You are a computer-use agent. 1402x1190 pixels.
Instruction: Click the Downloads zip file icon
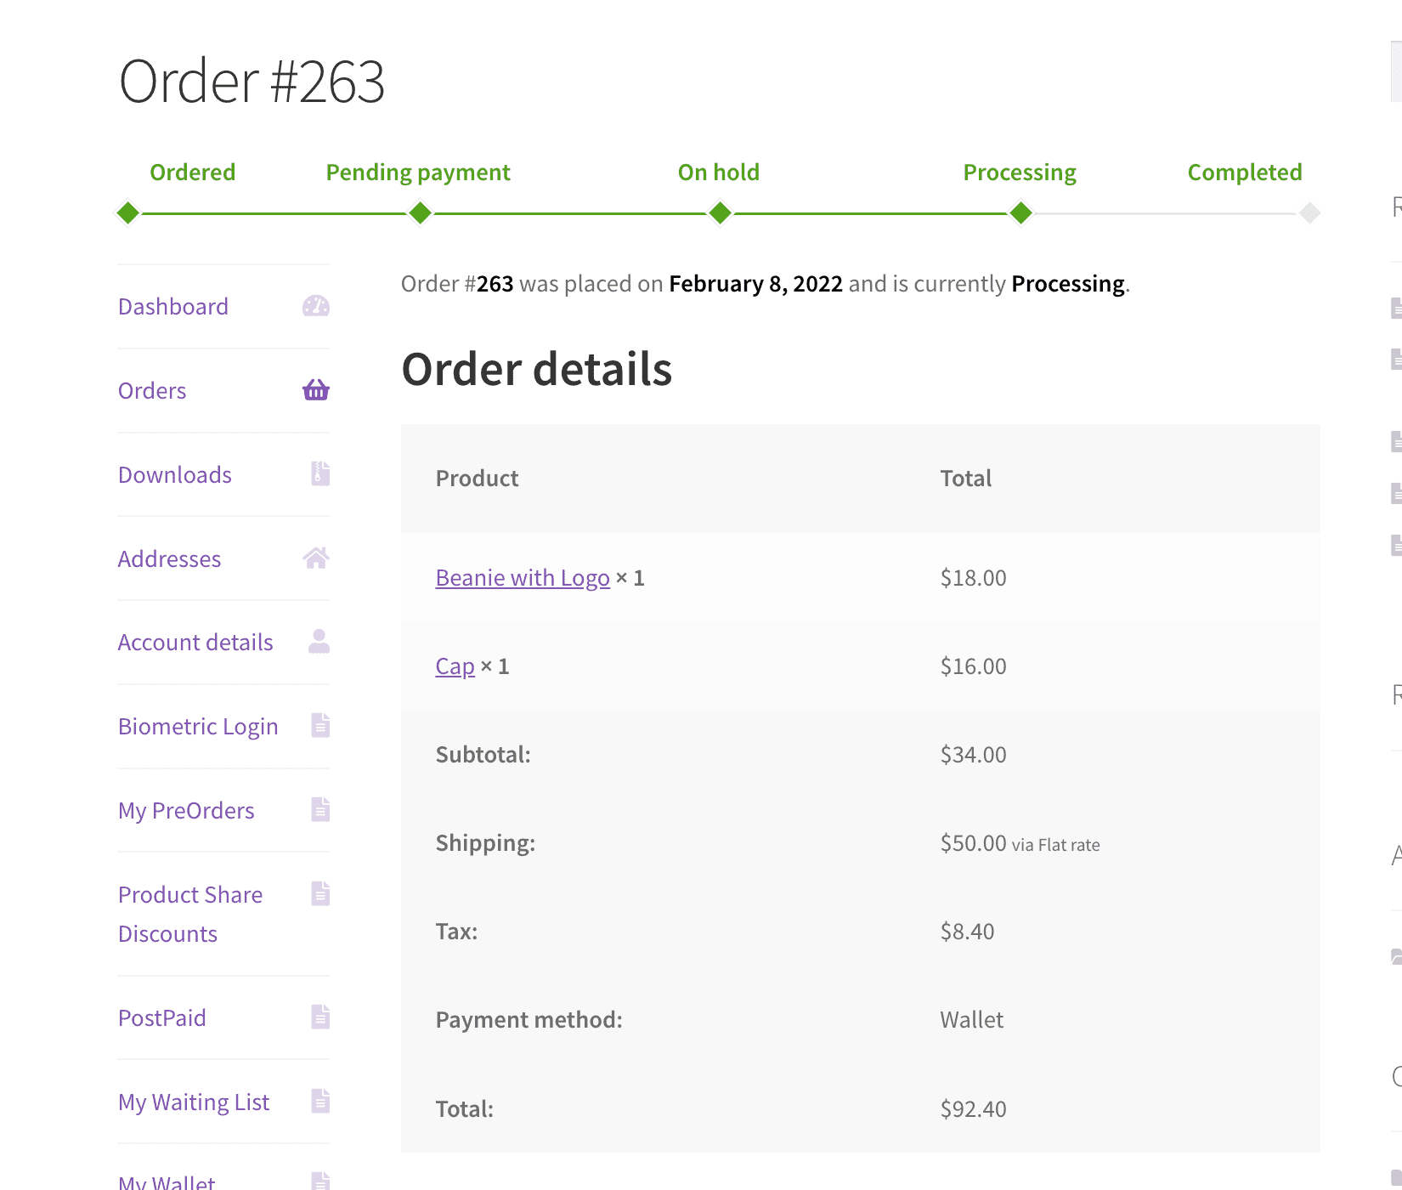coord(320,473)
